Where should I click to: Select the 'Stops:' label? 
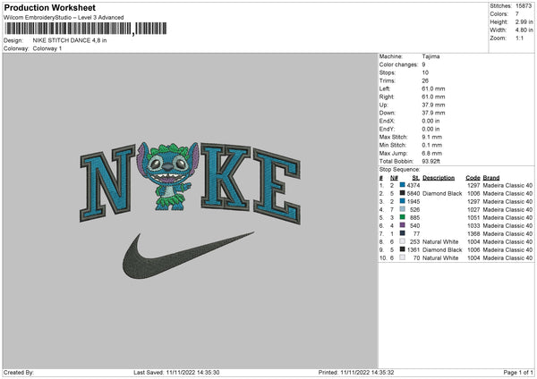pos(388,72)
